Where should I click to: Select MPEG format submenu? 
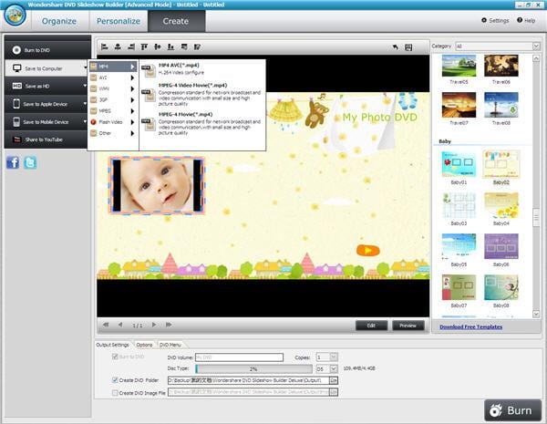113,111
